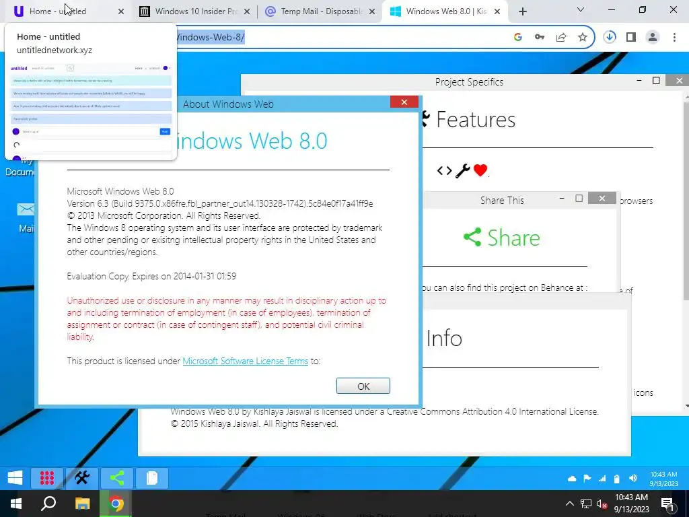Click the muted speaker tray icon
The image size is (689, 517).
(602, 504)
